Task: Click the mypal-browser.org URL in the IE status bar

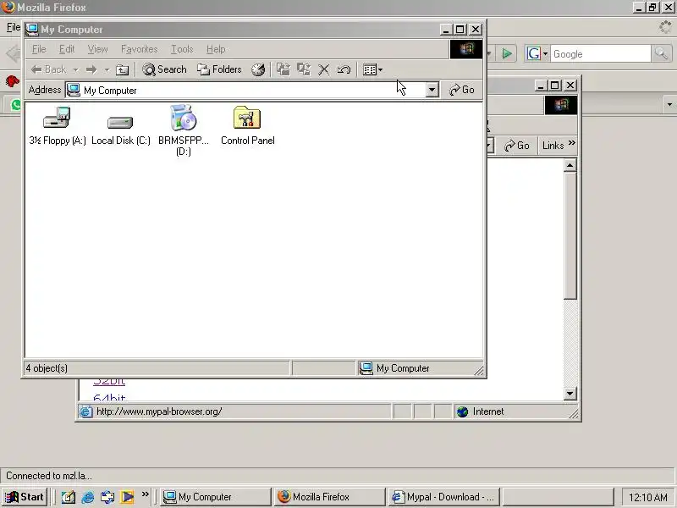Action: point(159,411)
